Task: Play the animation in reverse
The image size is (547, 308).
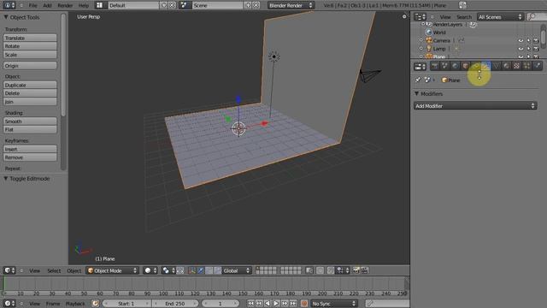Action: 268,304
